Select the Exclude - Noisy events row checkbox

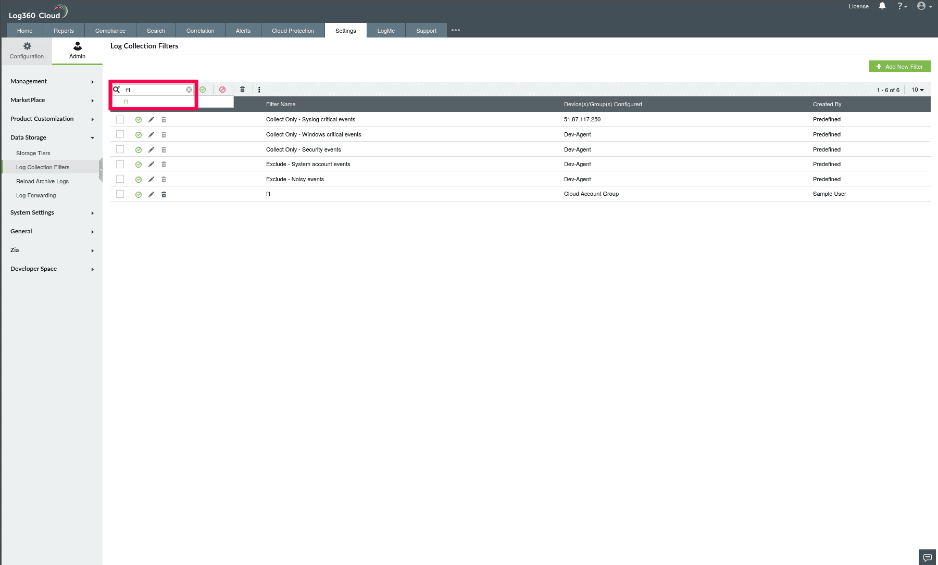[120, 179]
